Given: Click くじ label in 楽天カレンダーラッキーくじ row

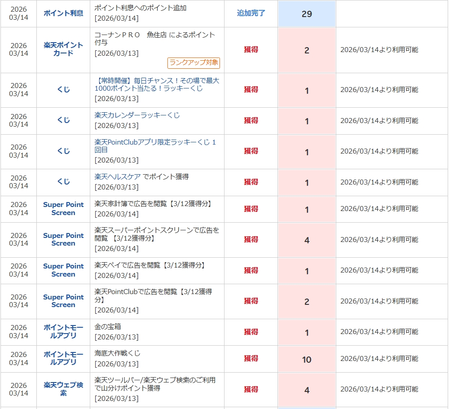Looking at the screenshot, I should tap(63, 120).
